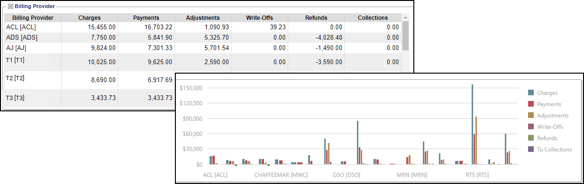
Task: Click the Billing Provider column header
Action: [x=33, y=18]
